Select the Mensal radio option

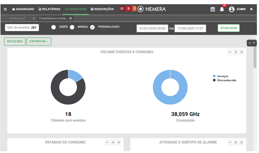pyautogui.click(x=72, y=27)
